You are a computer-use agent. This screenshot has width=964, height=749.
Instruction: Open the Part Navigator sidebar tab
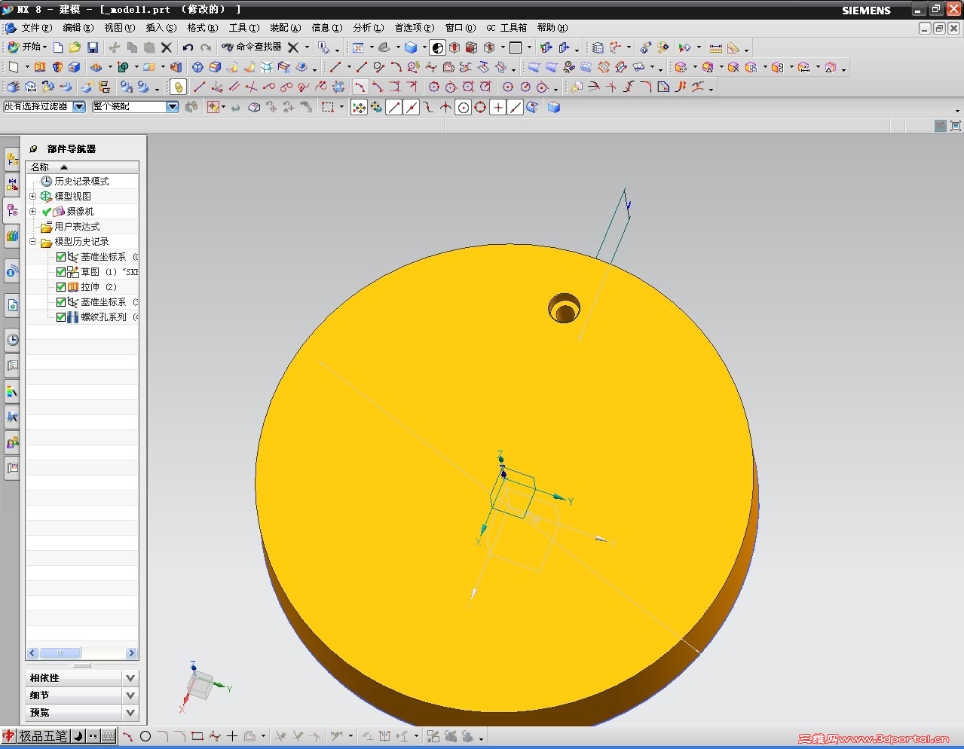click(12, 210)
